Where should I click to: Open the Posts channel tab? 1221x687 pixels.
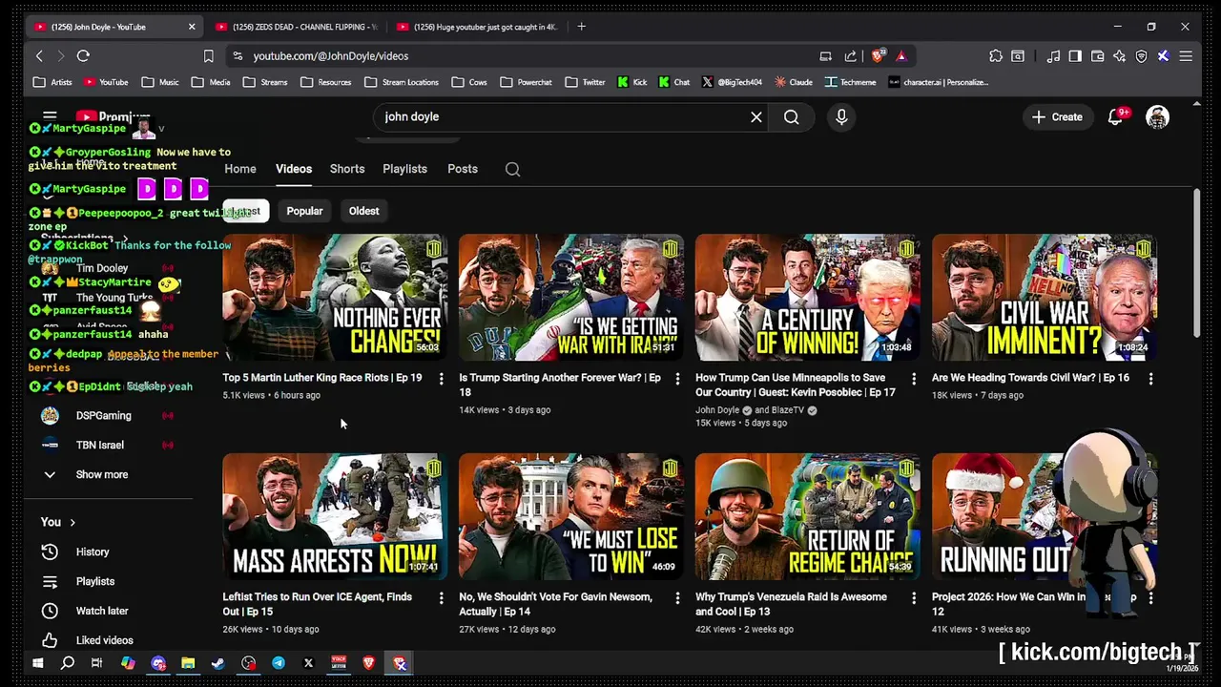pos(463,169)
